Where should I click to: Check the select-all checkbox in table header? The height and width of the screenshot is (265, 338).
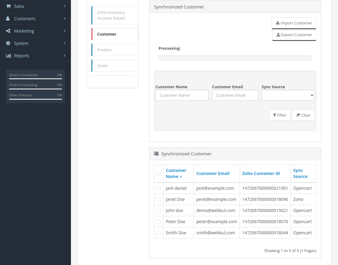pyautogui.click(x=158, y=174)
